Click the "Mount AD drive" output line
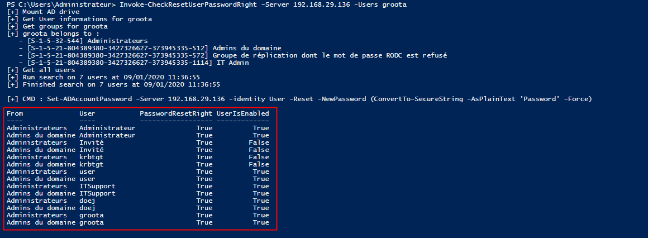Image resolution: width=648 pixels, height=238 pixels. pyautogui.click(x=50, y=12)
